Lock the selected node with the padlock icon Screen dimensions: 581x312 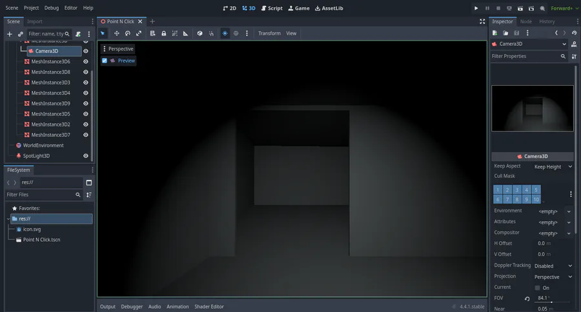coord(163,34)
